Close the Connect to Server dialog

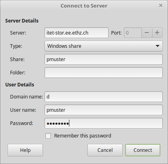[x=161, y=6]
